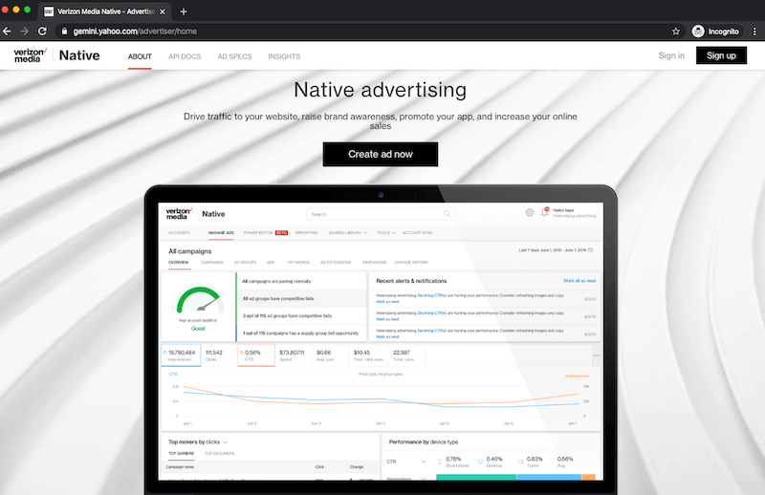Open the Incognito profile indicator

[x=715, y=32]
